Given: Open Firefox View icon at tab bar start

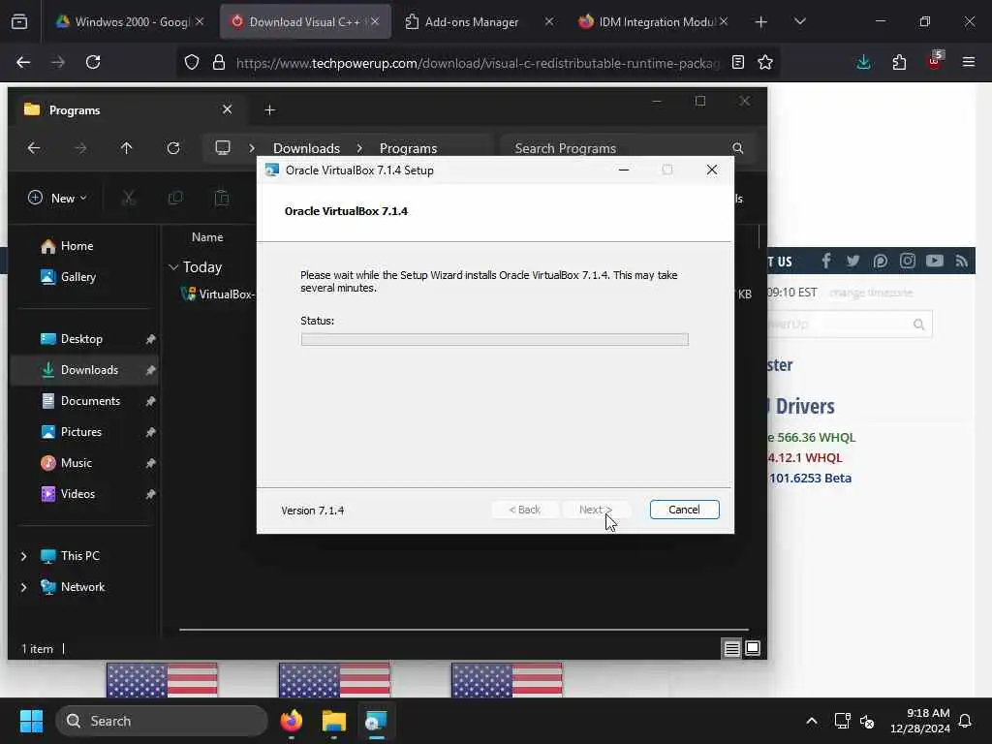Looking at the screenshot, I should [x=19, y=21].
